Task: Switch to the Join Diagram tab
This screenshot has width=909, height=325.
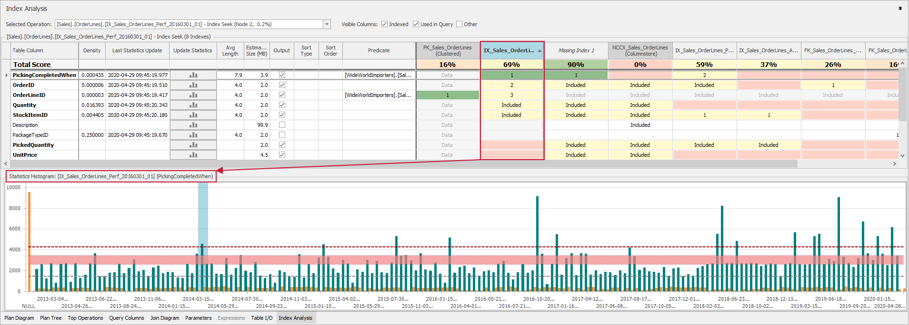Action: point(165,318)
